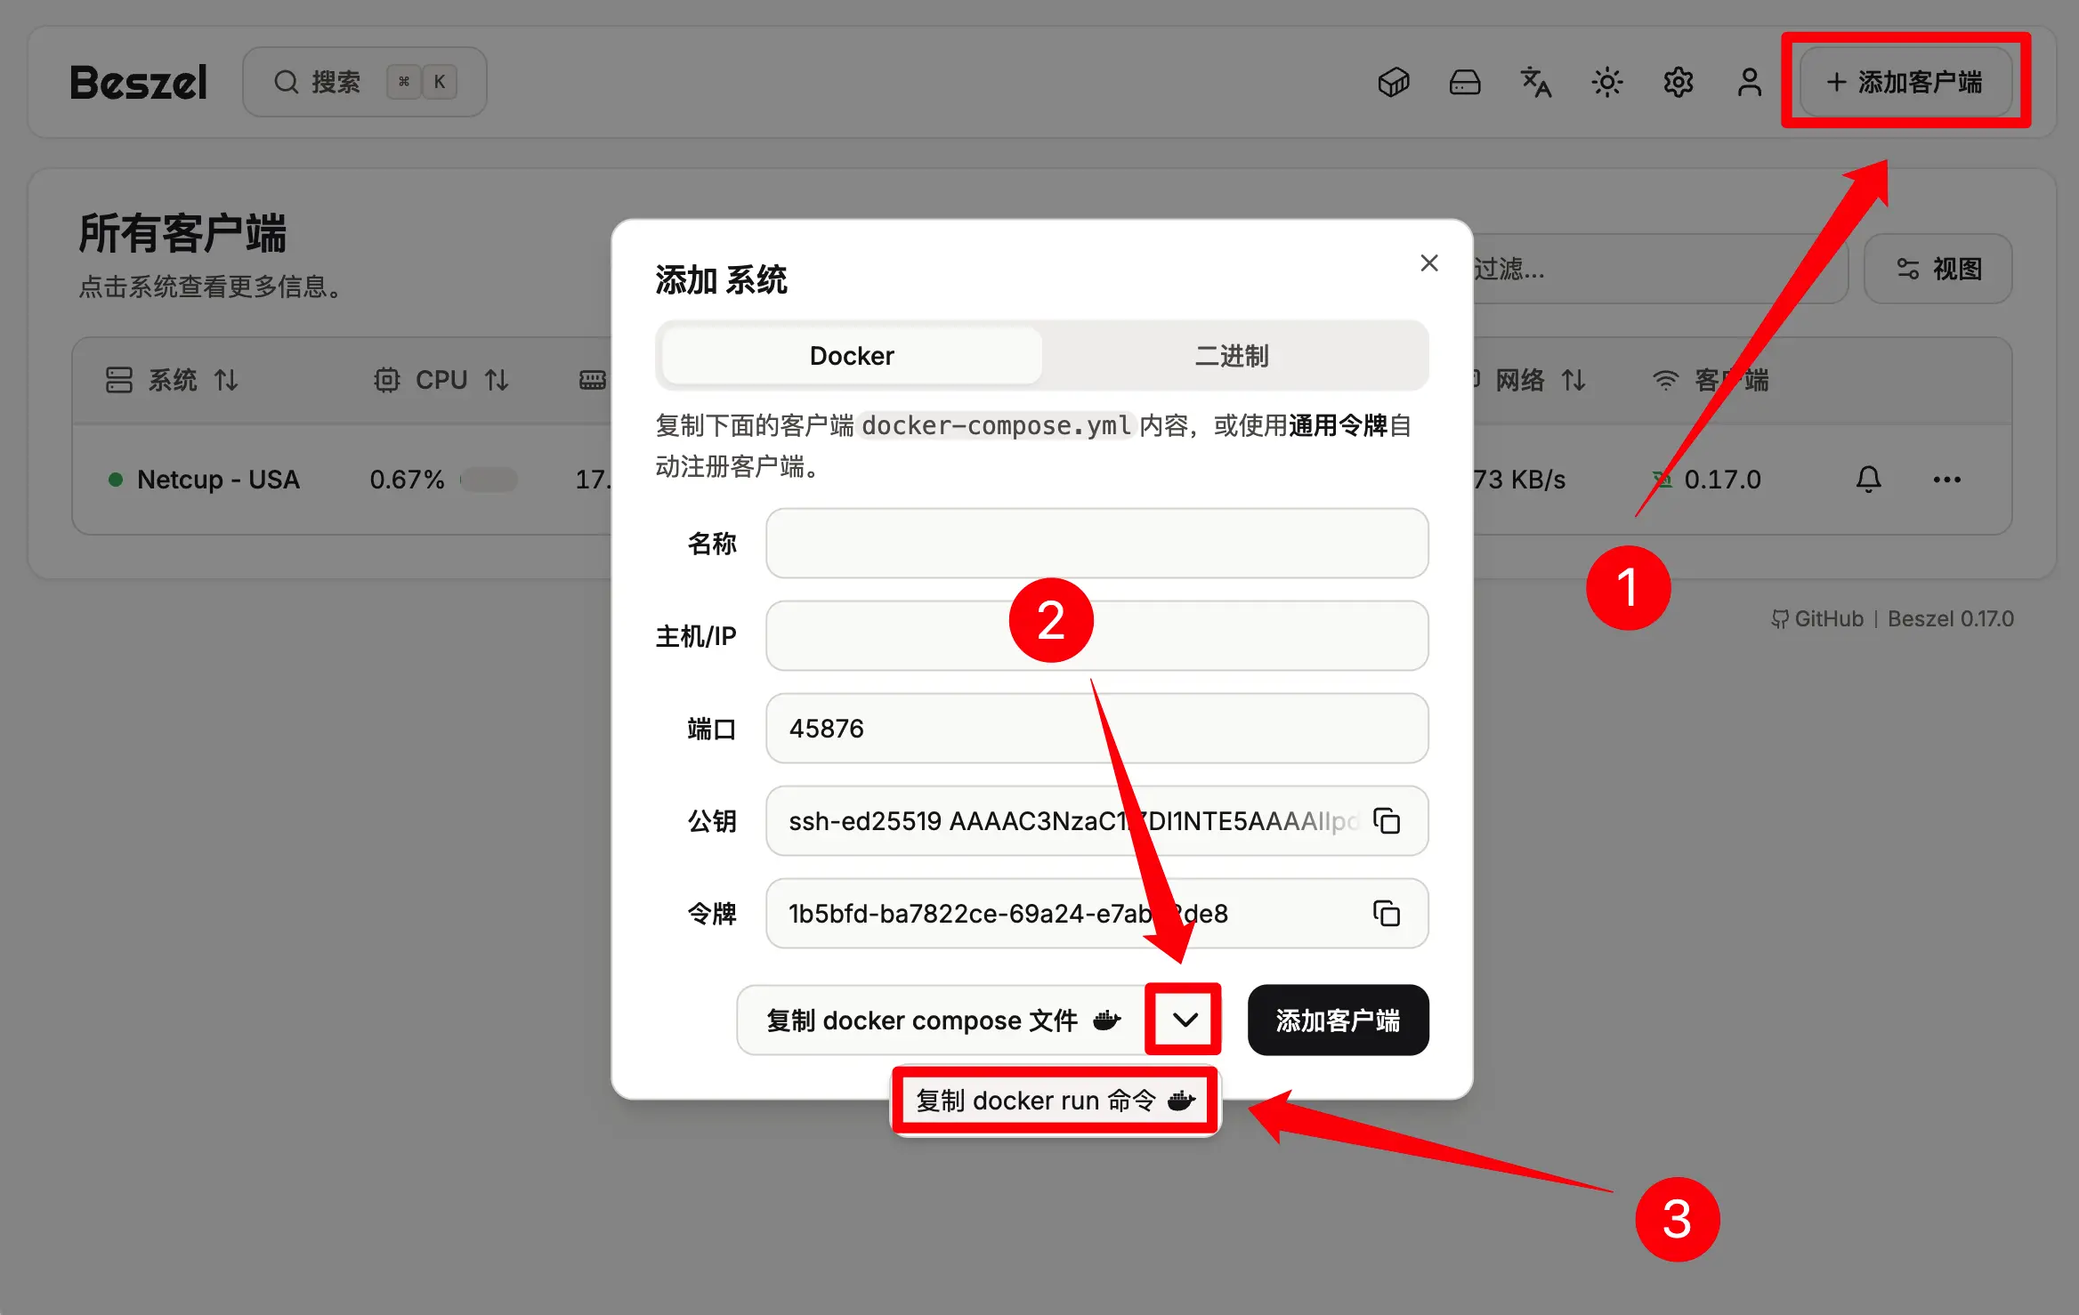
Task: Toggle light/dark theme sun icon
Action: [1606, 82]
